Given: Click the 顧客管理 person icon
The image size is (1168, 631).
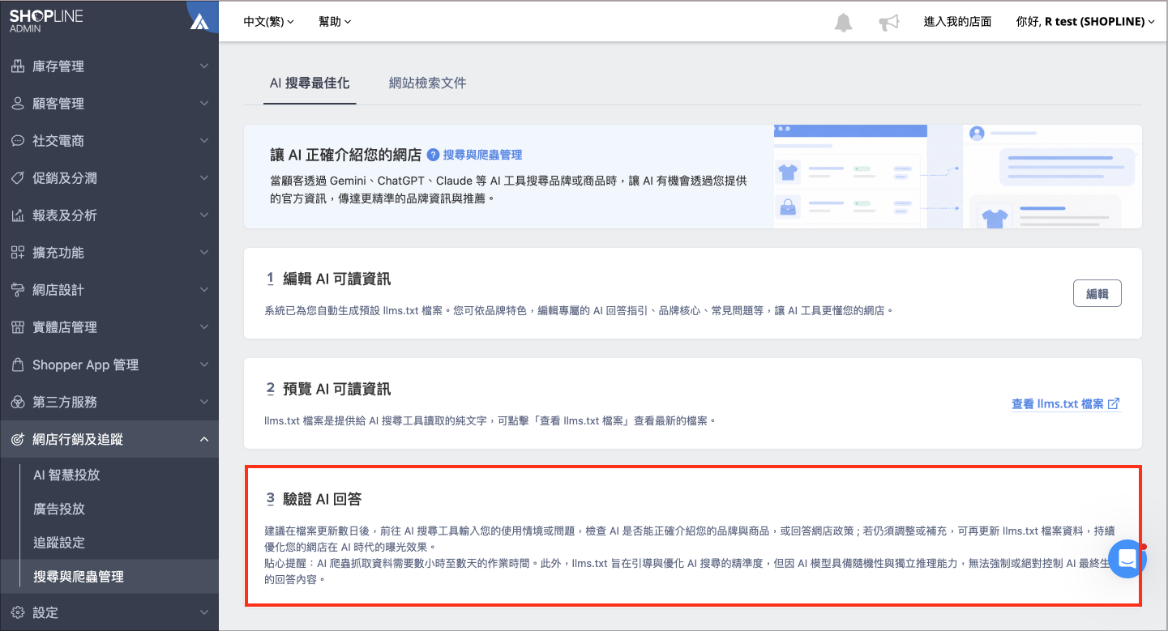Looking at the screenshot, I should 18,104.
